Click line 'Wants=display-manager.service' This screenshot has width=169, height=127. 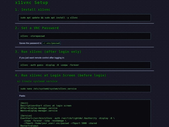click(x=39, y=111)
